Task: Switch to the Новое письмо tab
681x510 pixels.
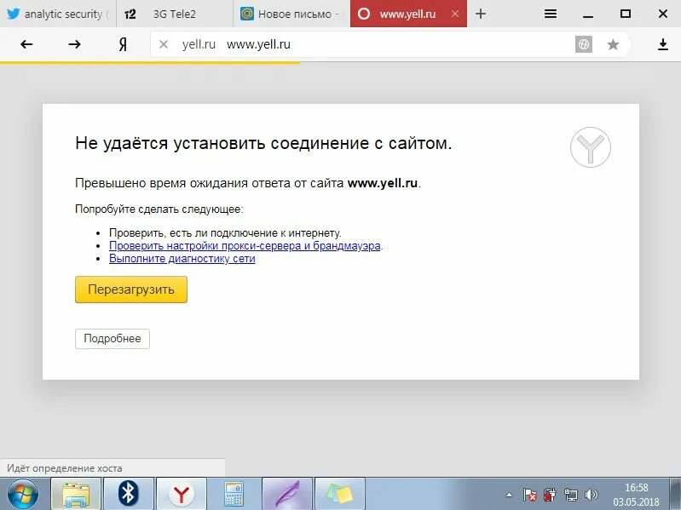Action: coord(291,14)
